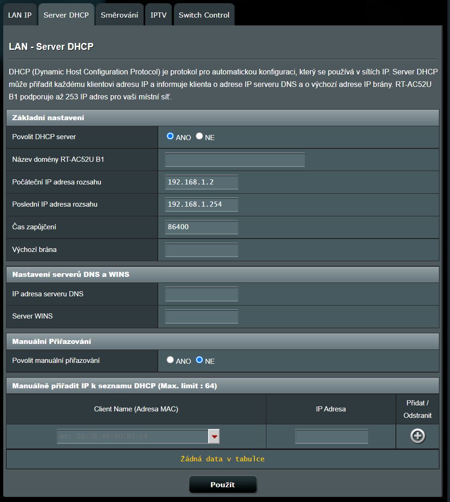Click the Čas zapůjčení field
450x502 pixels.
click(202, 227)
